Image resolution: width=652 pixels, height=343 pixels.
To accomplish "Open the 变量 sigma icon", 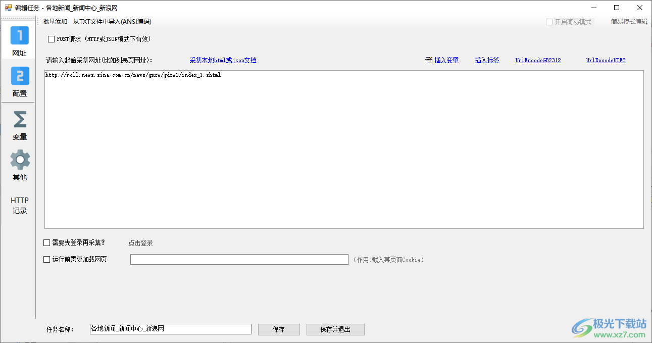I will [x=20, y=119].
